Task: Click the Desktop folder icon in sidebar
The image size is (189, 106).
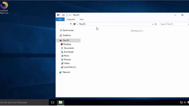Action: 62,44
